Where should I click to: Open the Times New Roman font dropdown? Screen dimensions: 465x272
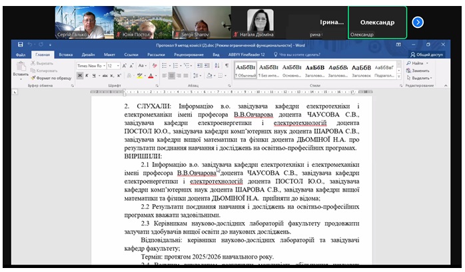[x=90, y=66]
